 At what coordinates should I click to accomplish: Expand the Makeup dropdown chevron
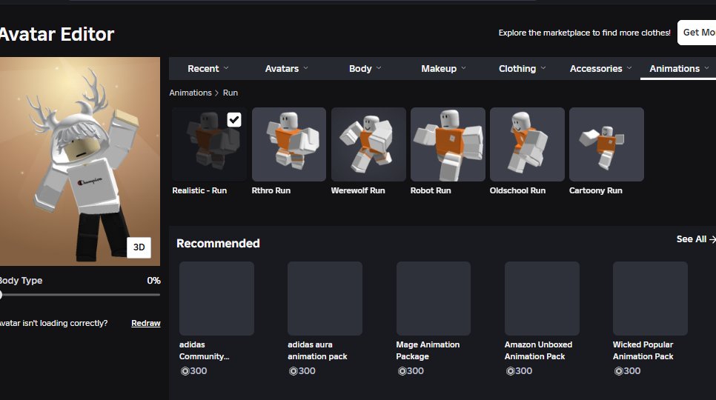click(463, 68)
